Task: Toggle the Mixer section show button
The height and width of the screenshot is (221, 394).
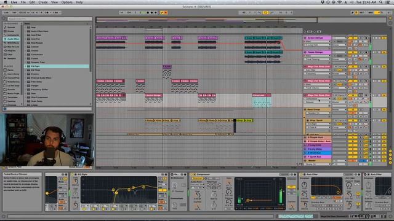Action: 390,159
